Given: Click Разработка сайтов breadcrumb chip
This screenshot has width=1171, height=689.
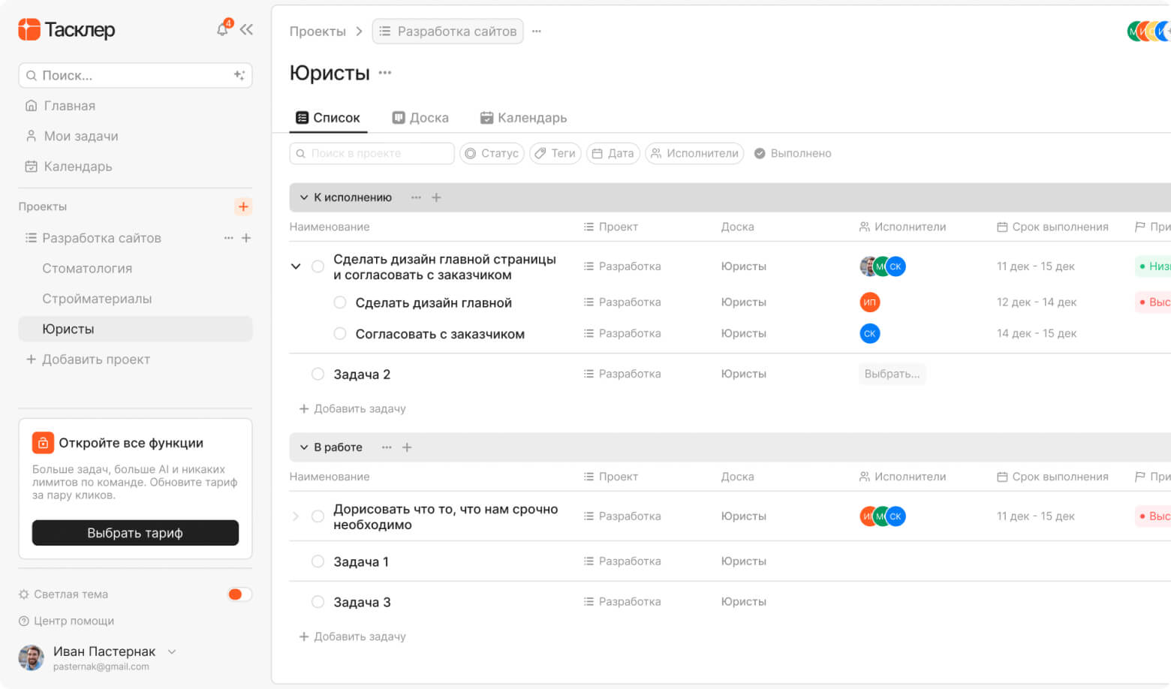Looking at the screenshot, I should 448,32.
